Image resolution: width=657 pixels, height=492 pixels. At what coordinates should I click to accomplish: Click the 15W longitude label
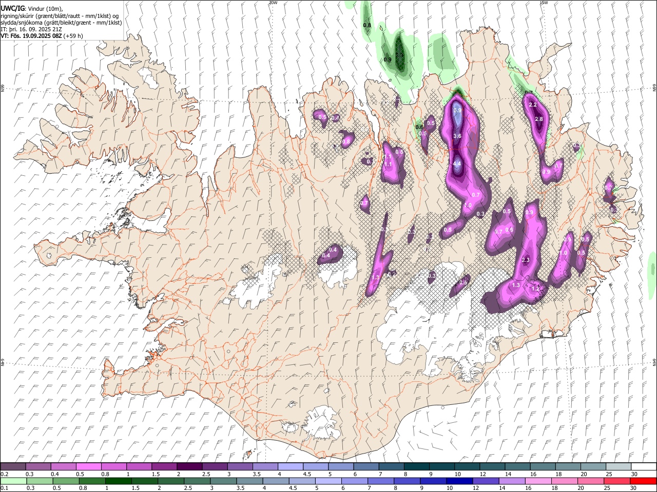point(544,3)
